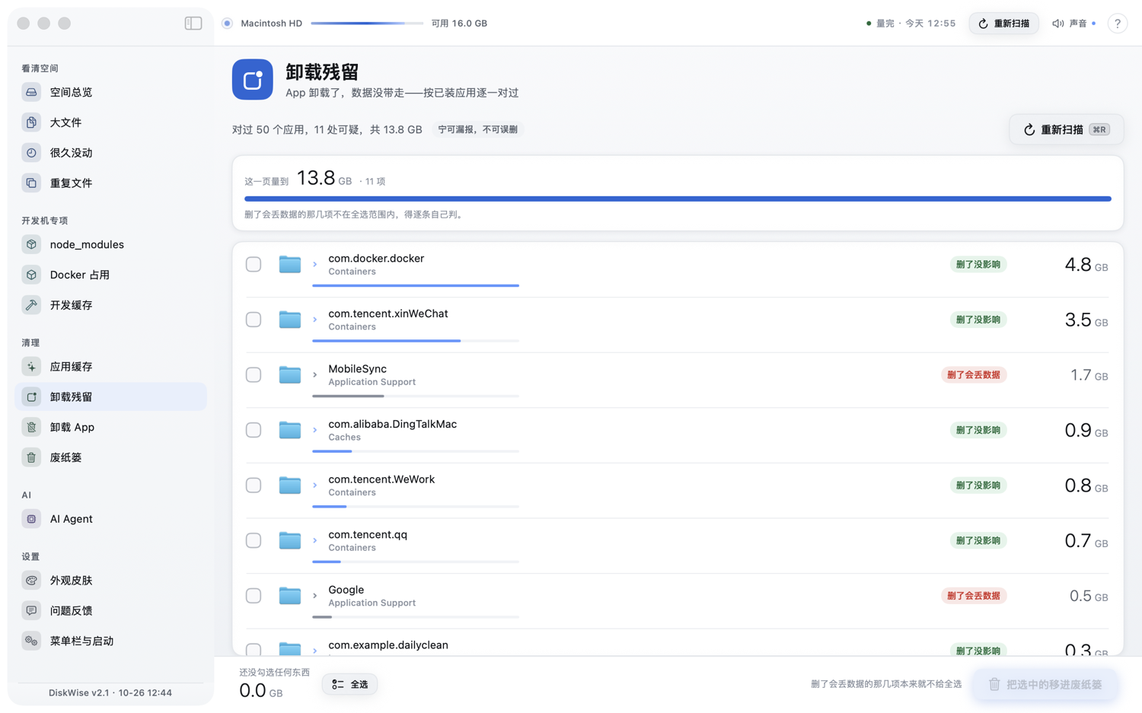Open AI Agent section
1142x713 pixels.
click(x=110, y=519)
